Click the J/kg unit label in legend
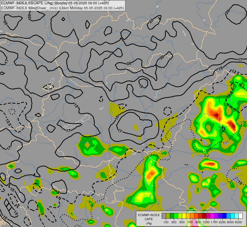This screenshot has width=247, height=227. pos(149,223)
